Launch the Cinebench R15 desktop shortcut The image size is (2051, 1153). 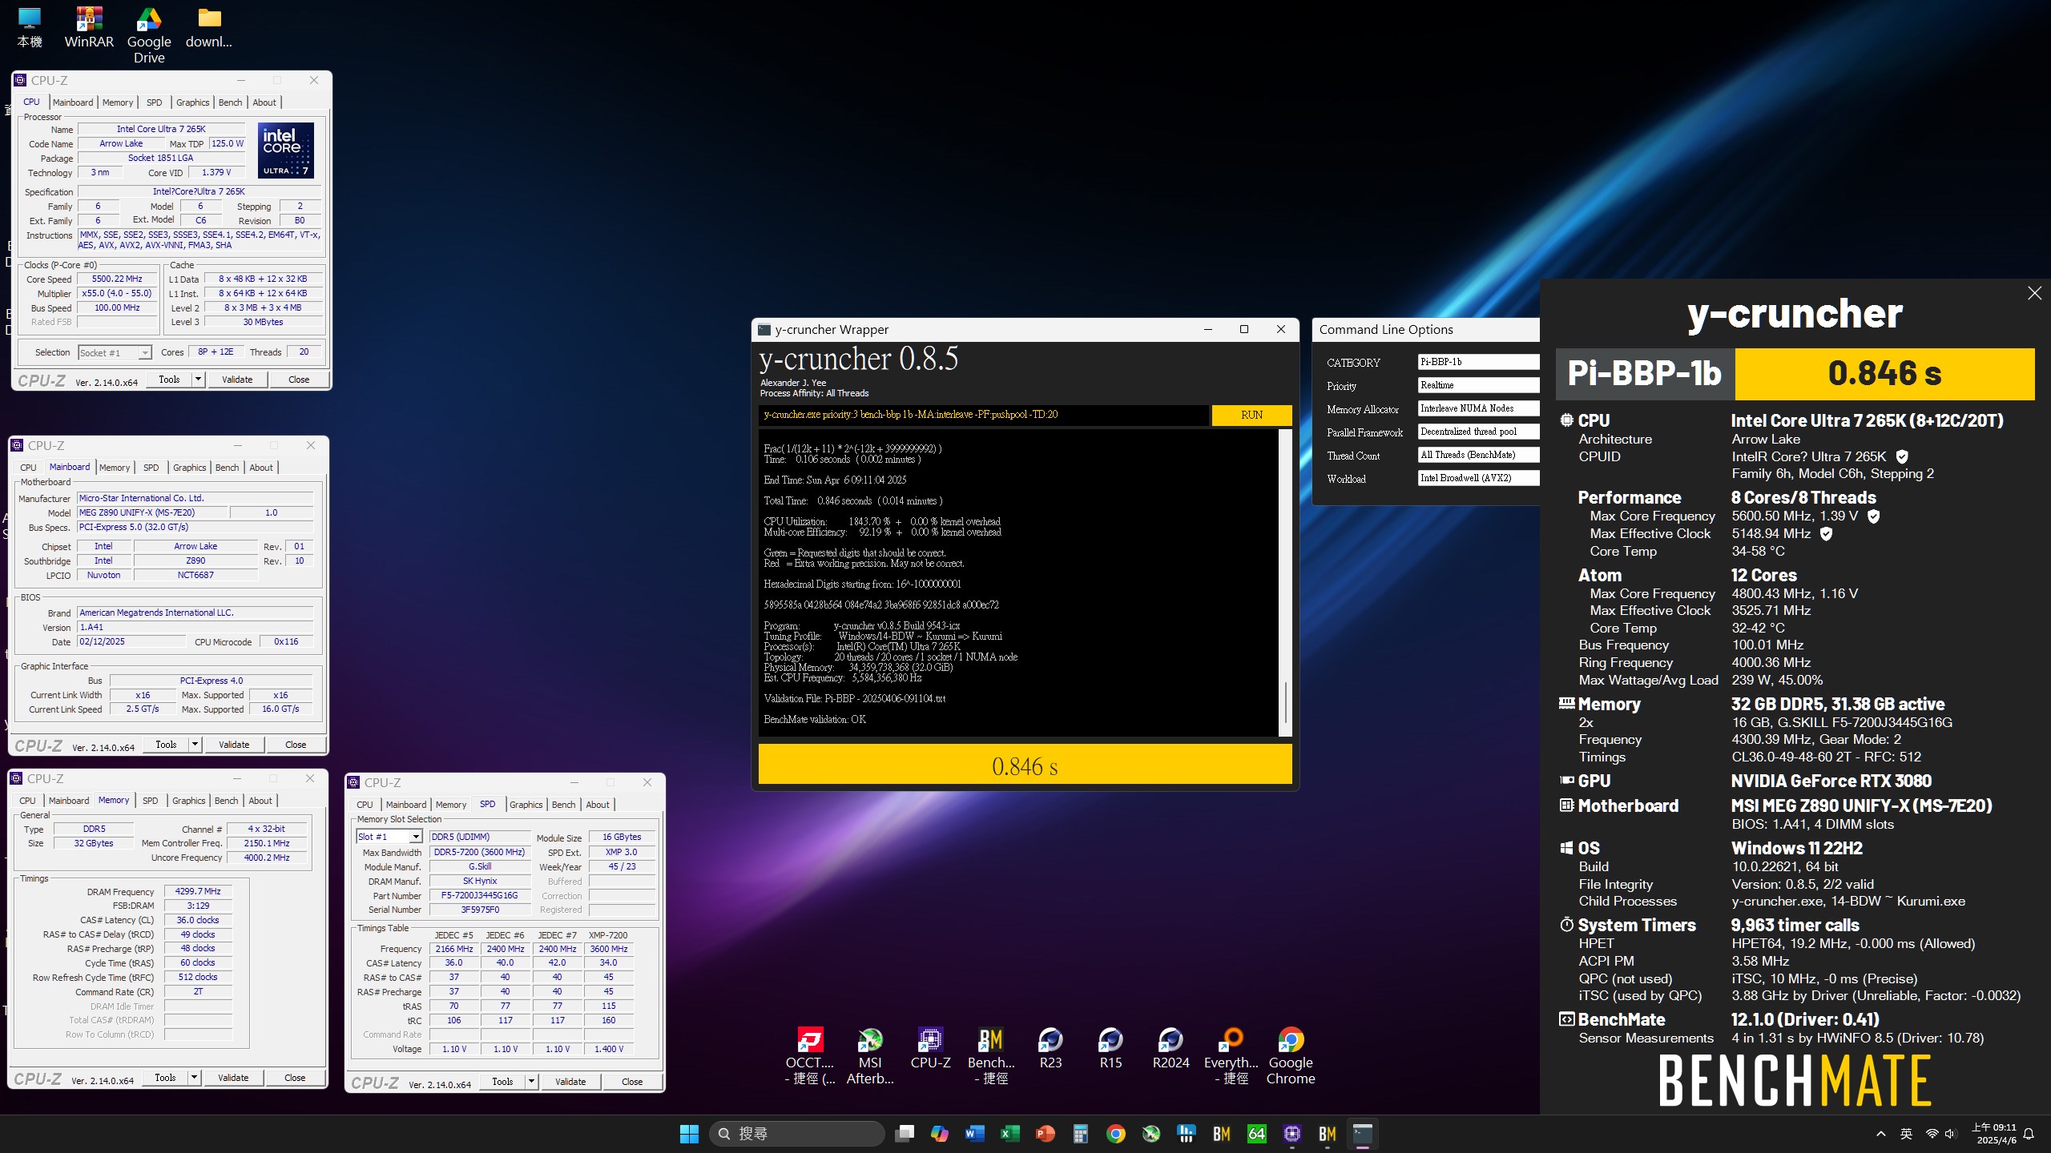tap(1110, 1048)
